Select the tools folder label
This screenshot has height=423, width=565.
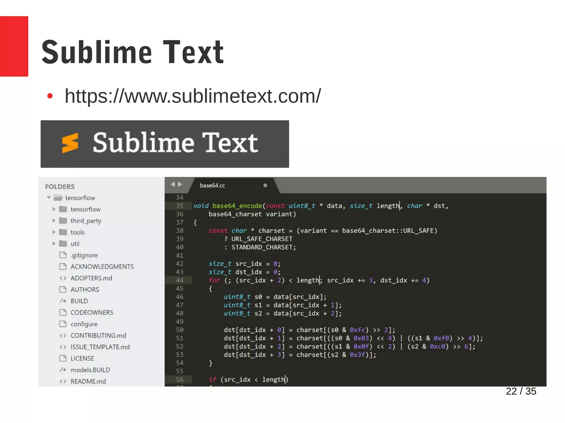(x=78, y=232)
